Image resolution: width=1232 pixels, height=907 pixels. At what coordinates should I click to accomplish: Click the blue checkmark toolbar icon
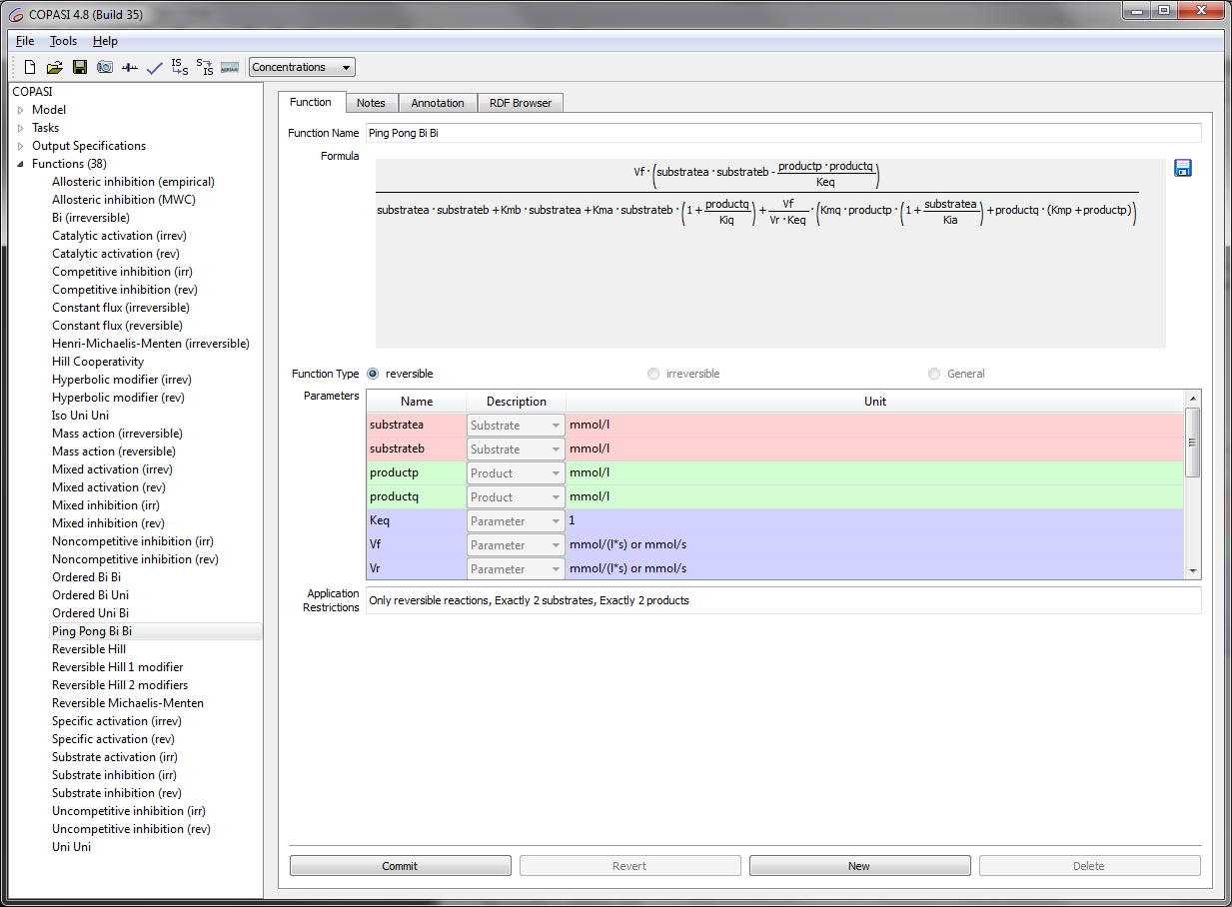point(155,68)
